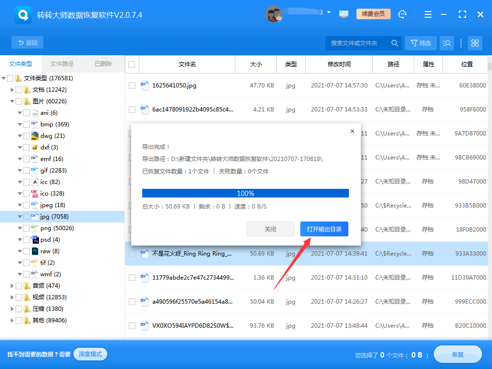Viewport: 492px width, 369px height.
Task: Click the file icon of VX0XO594IAYPD6D82S0W$ row
Action: tap(145, 326)
